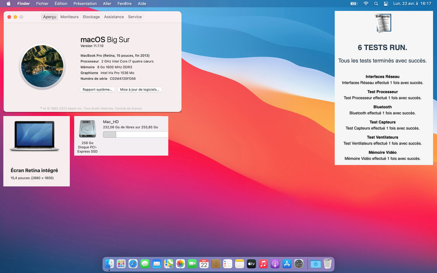This screenshot has width=437, height=273.
Task: Open Control Center in menu bar
Action: [x=386, y=3]
